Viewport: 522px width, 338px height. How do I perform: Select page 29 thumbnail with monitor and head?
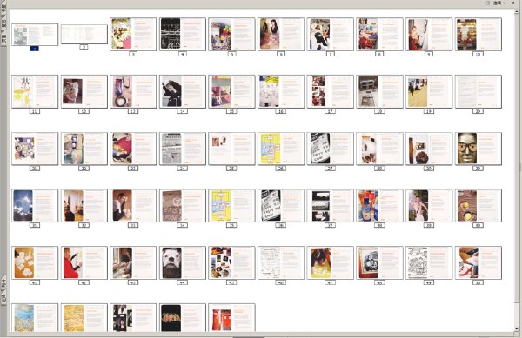(429, 149)
